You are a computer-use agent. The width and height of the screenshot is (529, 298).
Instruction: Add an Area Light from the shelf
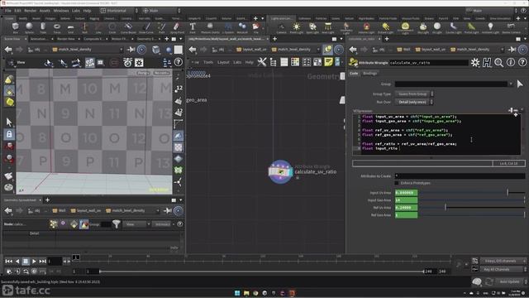328,27
